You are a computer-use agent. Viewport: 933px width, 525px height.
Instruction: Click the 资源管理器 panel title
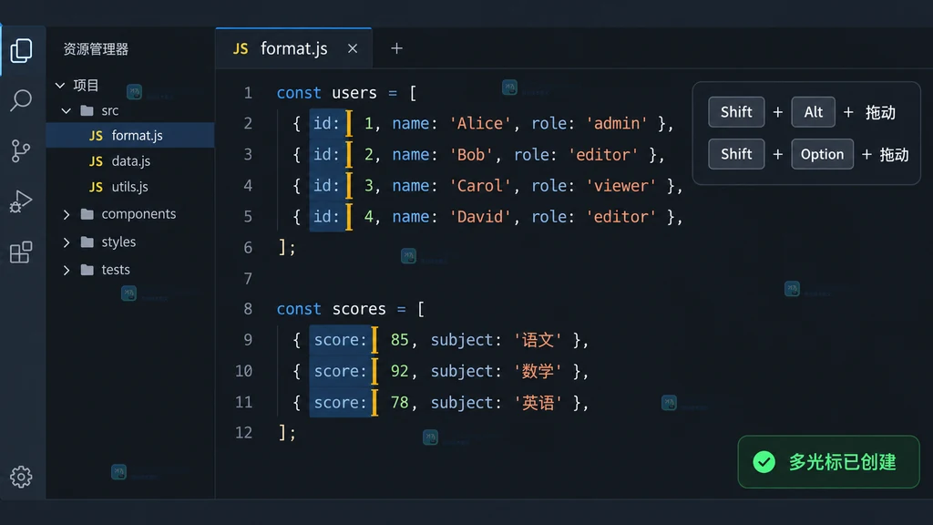coord(96,49)
